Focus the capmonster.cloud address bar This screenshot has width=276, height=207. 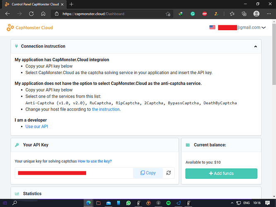(112, 14)
